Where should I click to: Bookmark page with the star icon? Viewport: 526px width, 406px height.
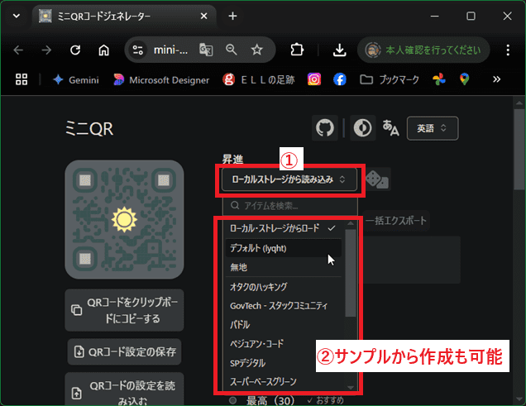click(x=256, y=50)
